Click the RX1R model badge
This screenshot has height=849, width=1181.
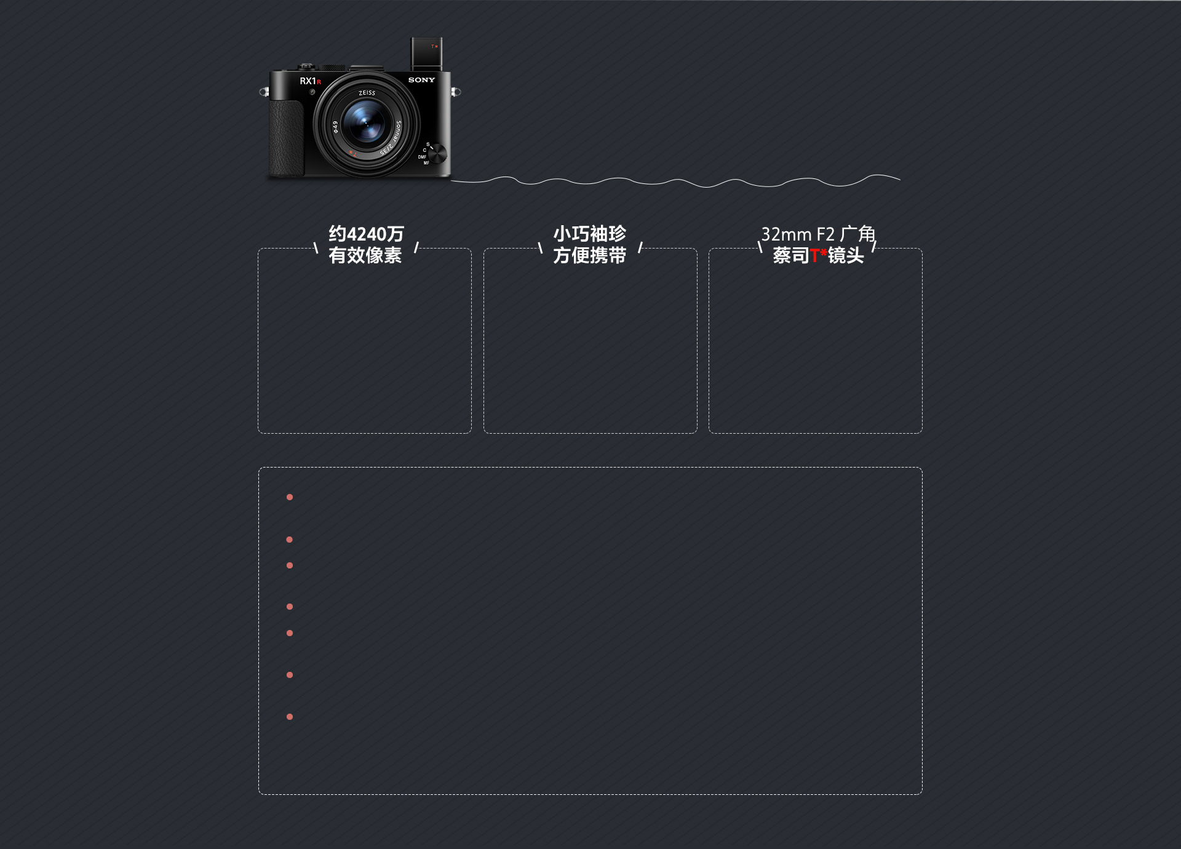(310, 81)
